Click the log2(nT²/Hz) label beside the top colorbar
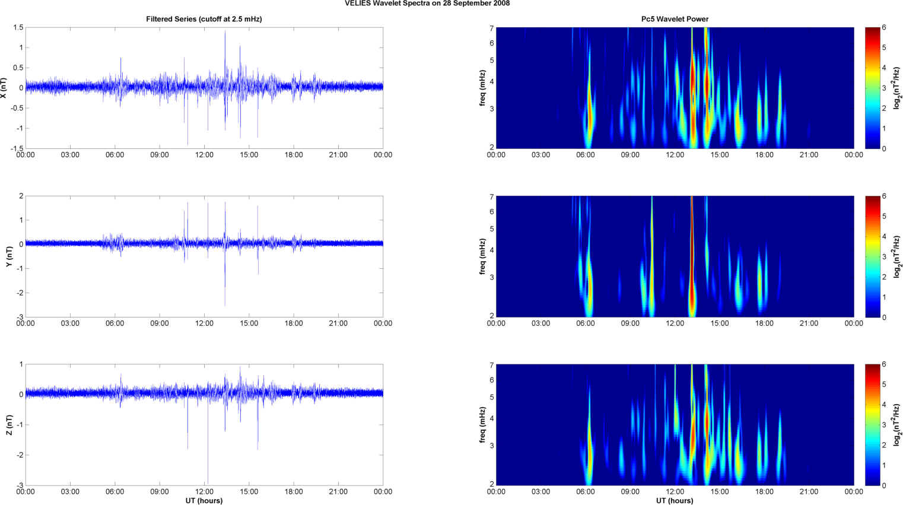The width and height of the screenshot is (903, 505). 897,88
